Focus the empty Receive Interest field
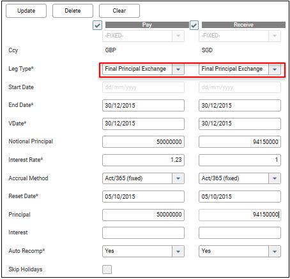Image resolution: width=290 pixels, height=279 pixels. click(x=240, y=233)
